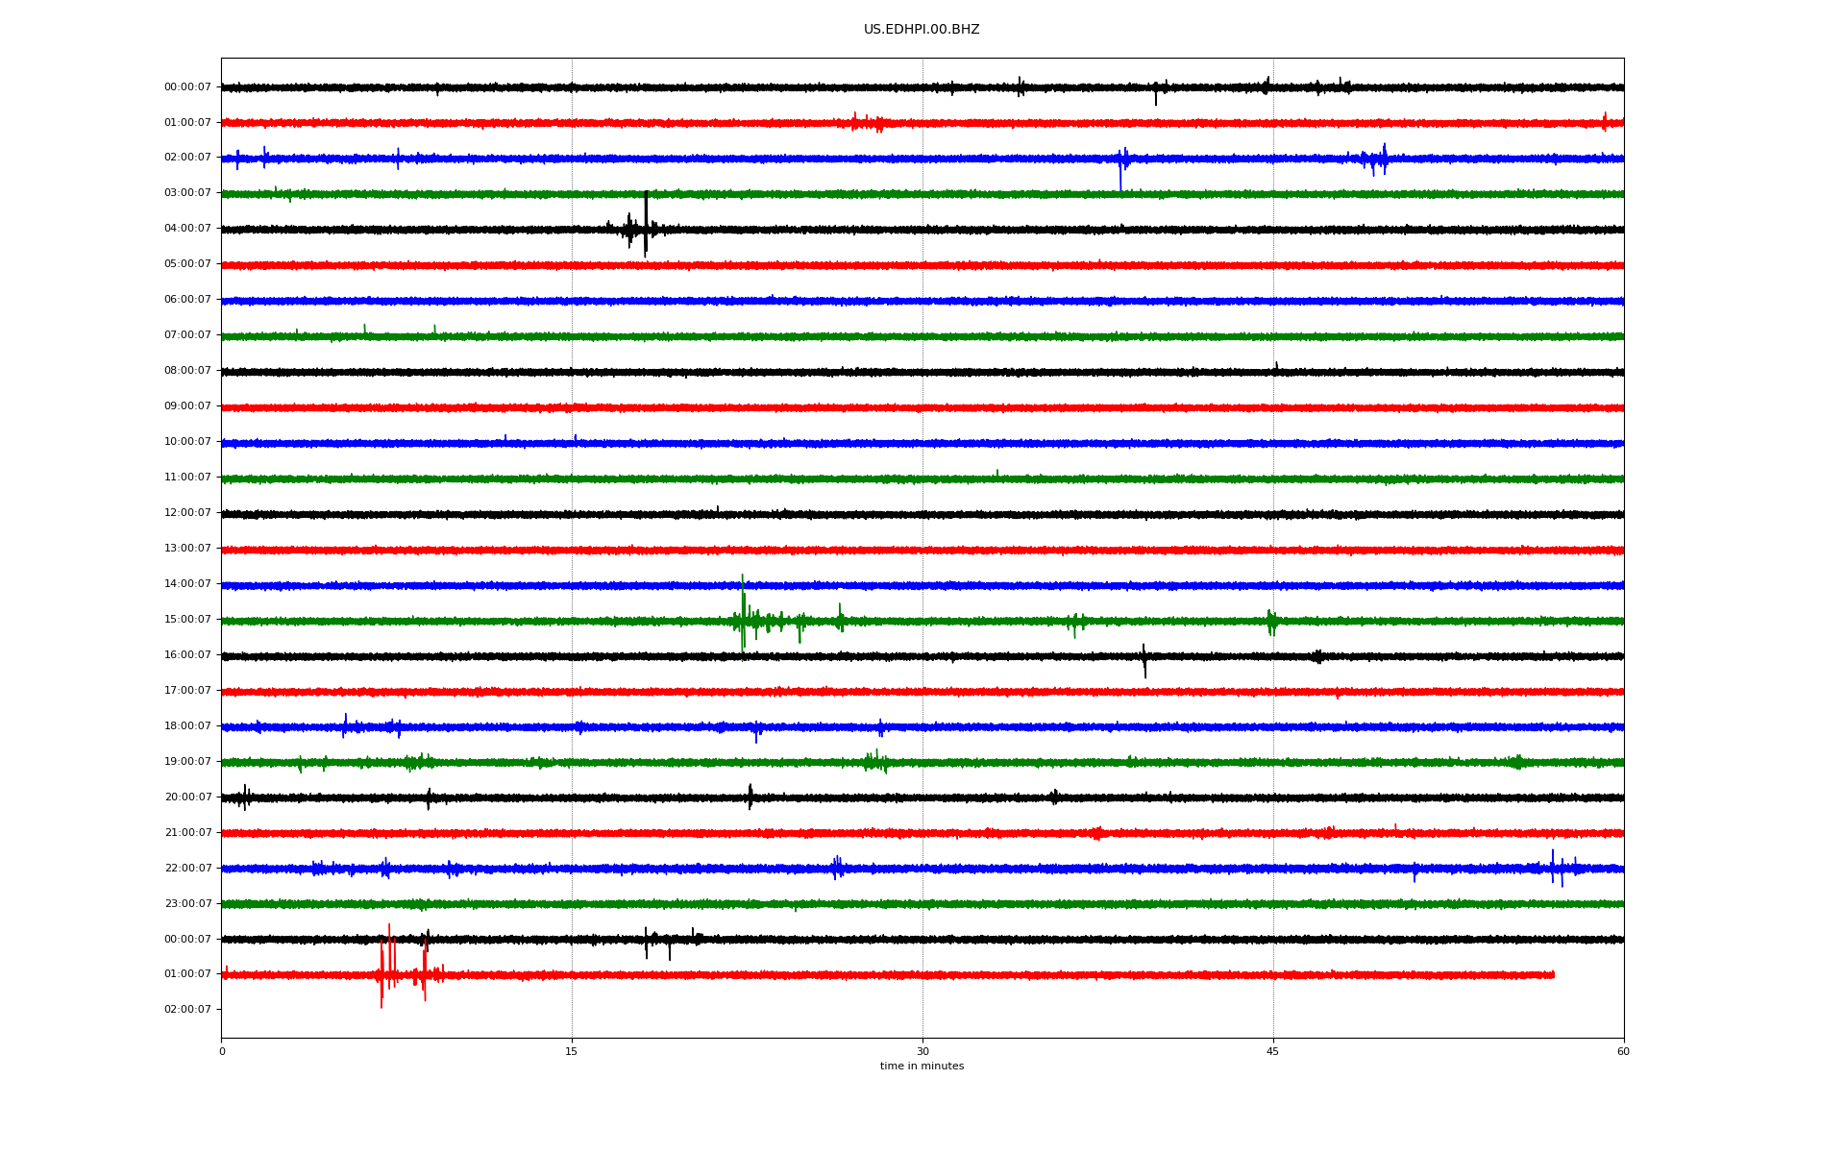Image resolution: width=1845 pixels, height=1153 pixels.
Task: Click the x-axis tick label 0
Action: [x=222, y=1052]
